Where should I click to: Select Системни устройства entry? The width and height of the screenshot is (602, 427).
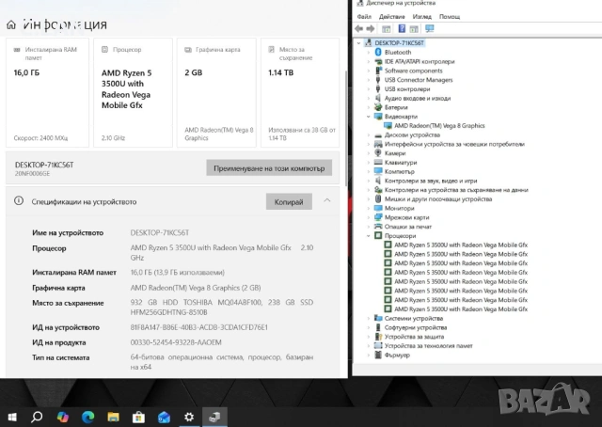click(x=414, y=318)
